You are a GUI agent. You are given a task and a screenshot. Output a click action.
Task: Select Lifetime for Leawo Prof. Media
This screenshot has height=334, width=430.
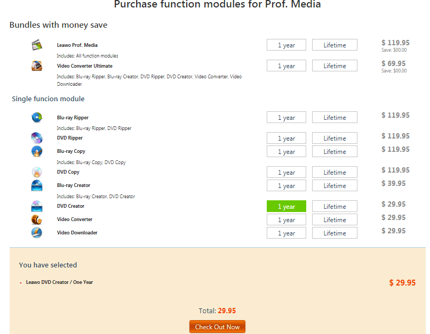[x=335, y=45]
